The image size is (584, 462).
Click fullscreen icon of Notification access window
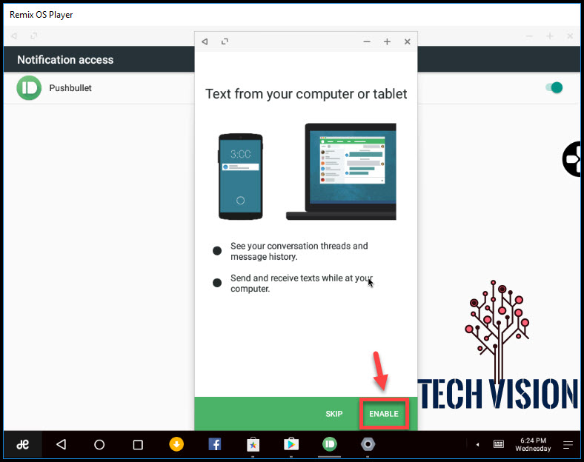point(34,36)
